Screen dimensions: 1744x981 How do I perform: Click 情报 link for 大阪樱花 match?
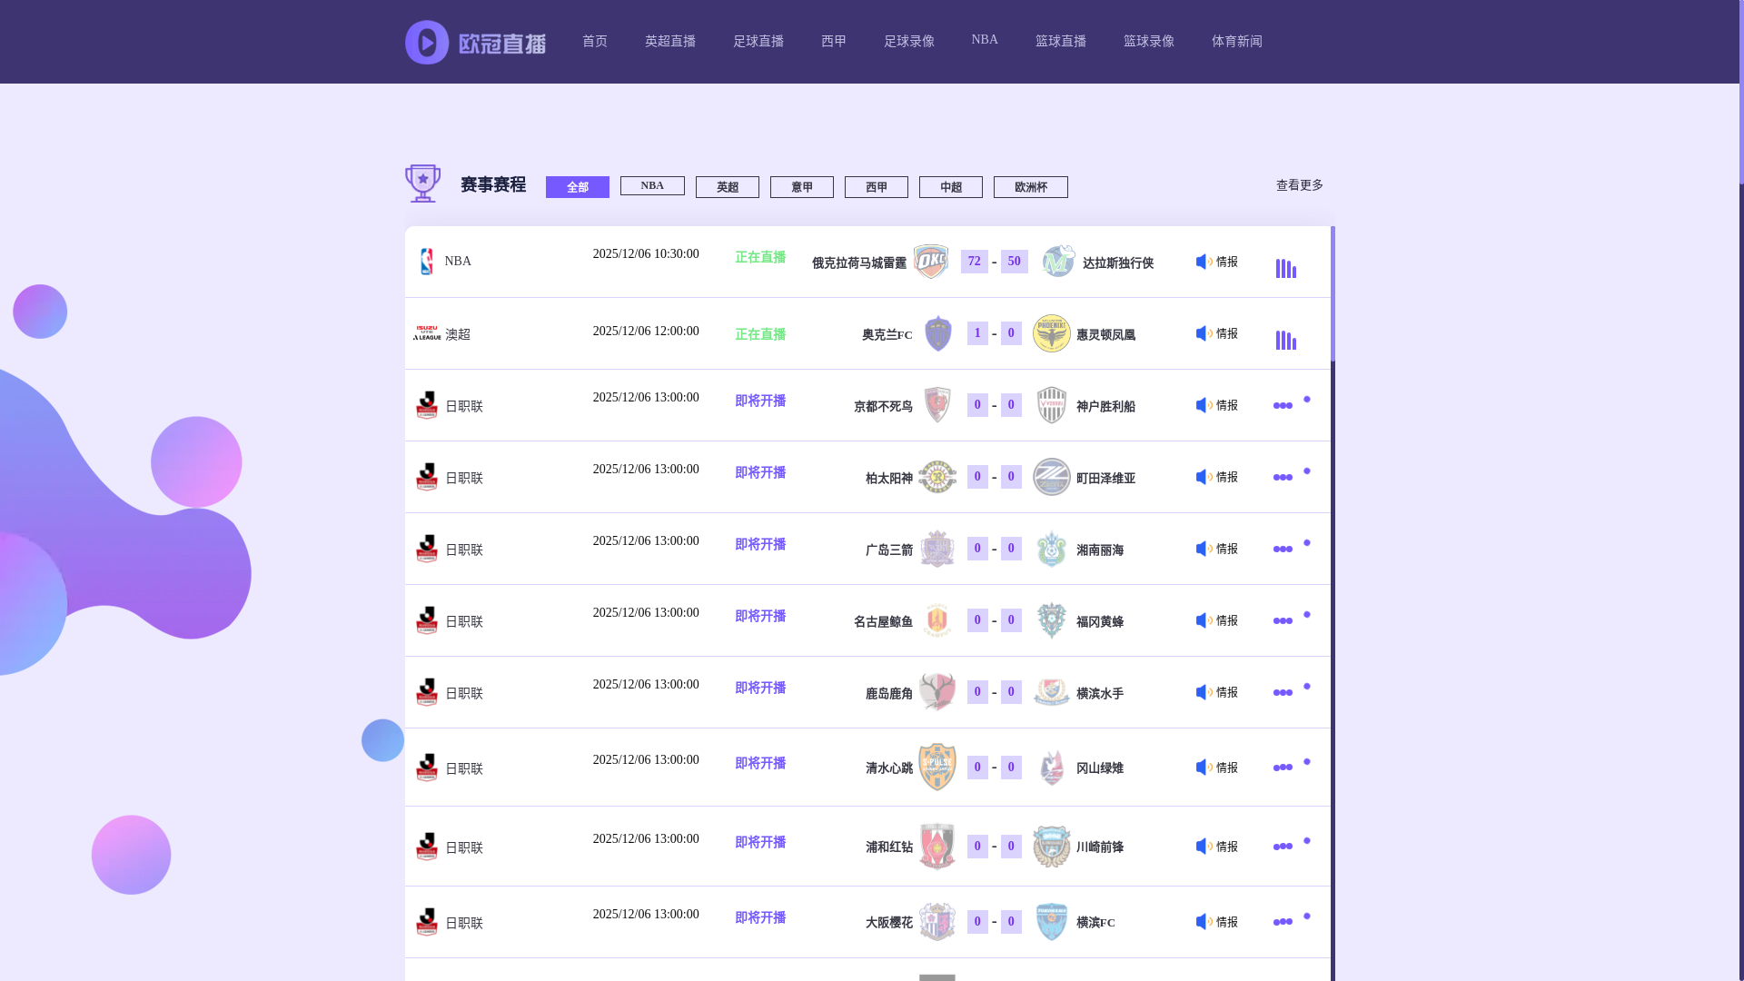pos(1226,922)
